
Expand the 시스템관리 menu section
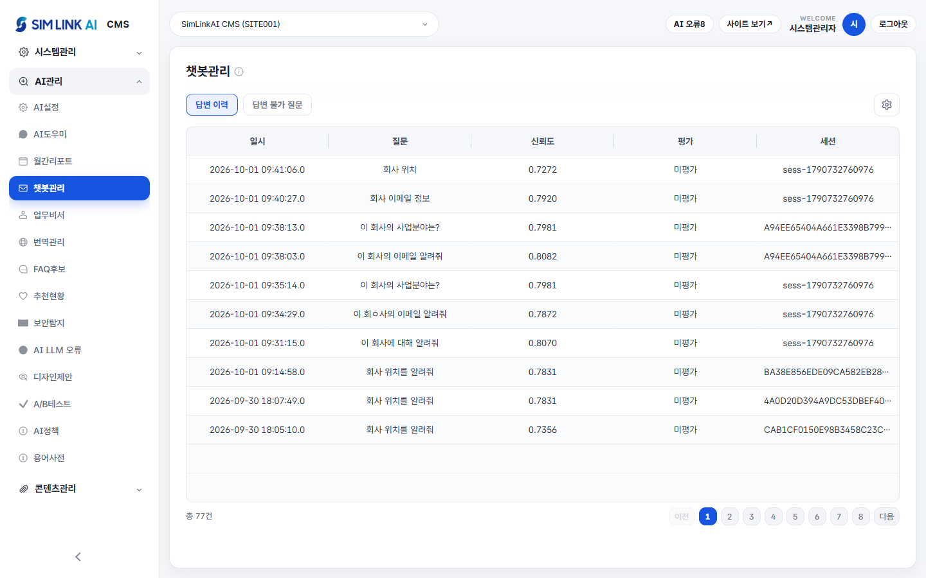click(79, 52)
